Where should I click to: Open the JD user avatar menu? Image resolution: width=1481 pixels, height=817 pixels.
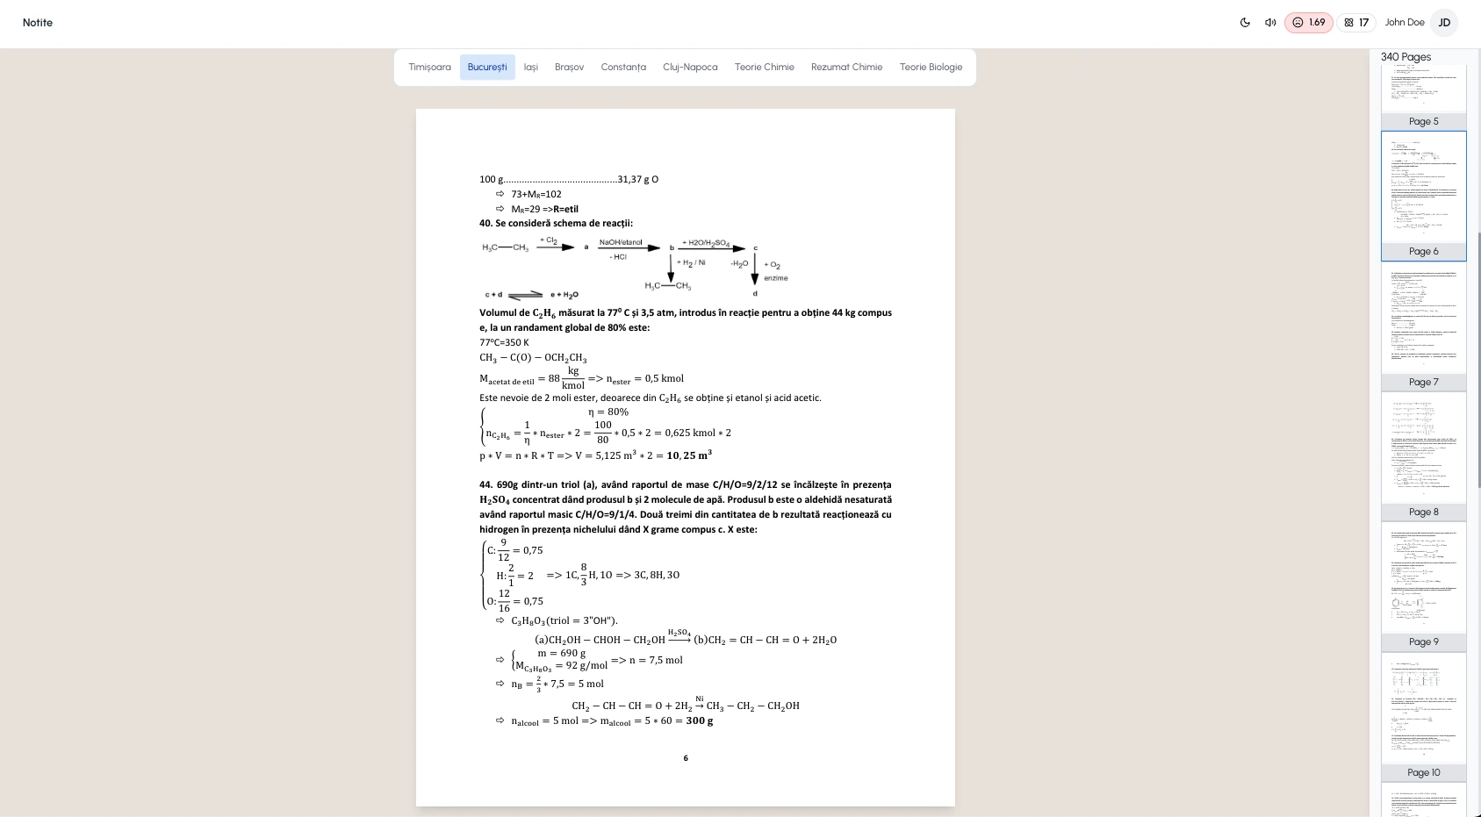(x=1444, y=23)
